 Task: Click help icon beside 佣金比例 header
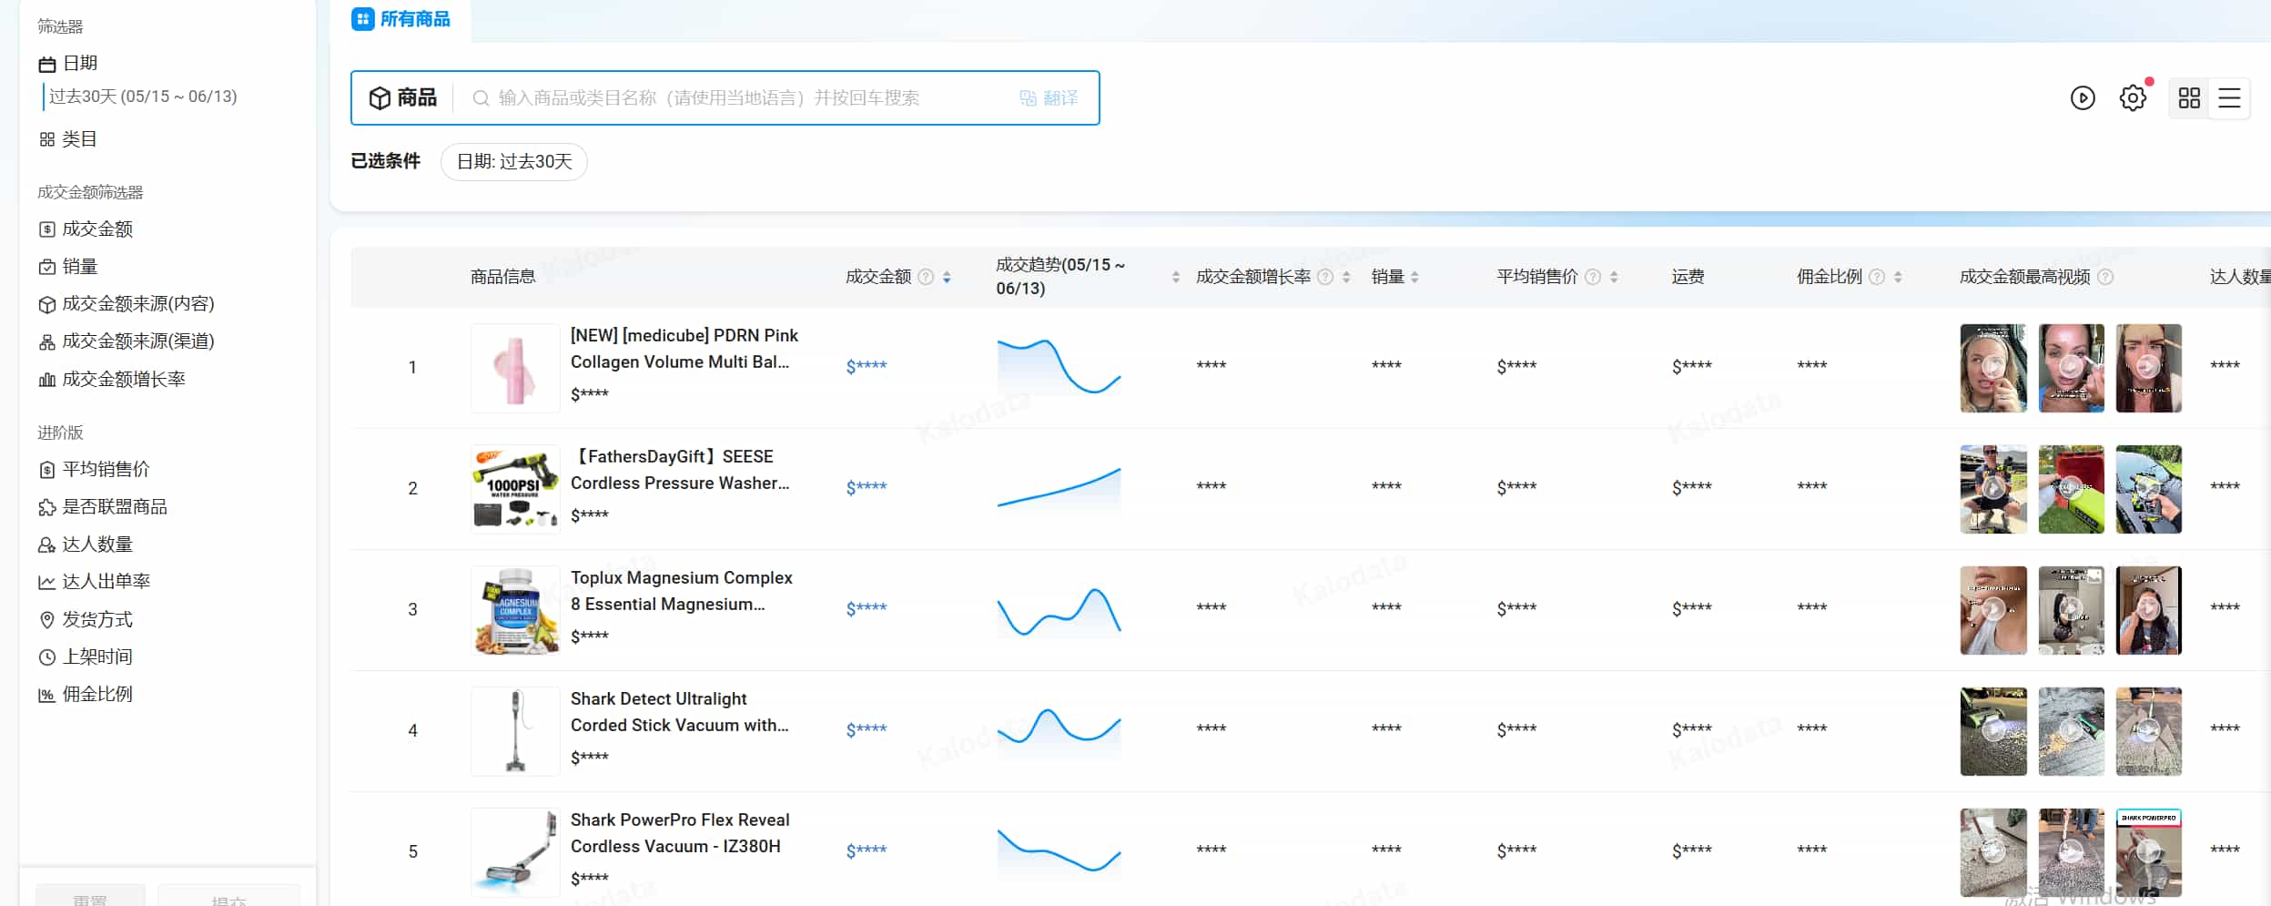coord(1877,277)
